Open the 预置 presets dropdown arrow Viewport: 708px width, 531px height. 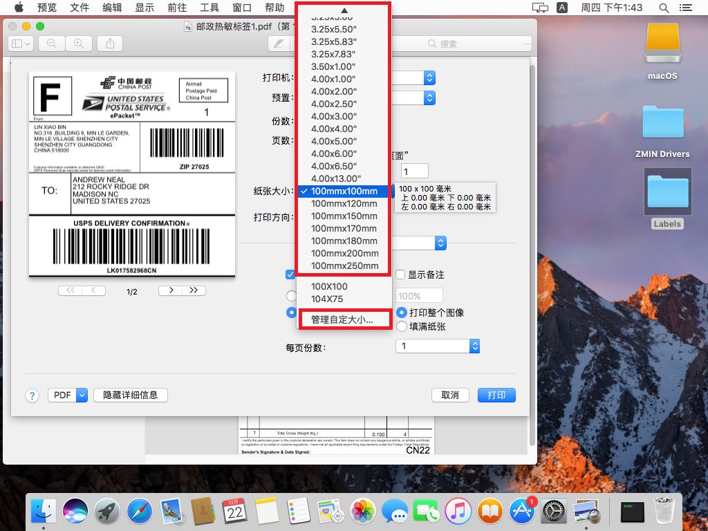(429, 97)
